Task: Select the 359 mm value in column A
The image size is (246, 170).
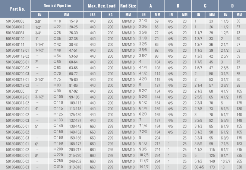Action: pyautogui.click(x=158, y=167)
